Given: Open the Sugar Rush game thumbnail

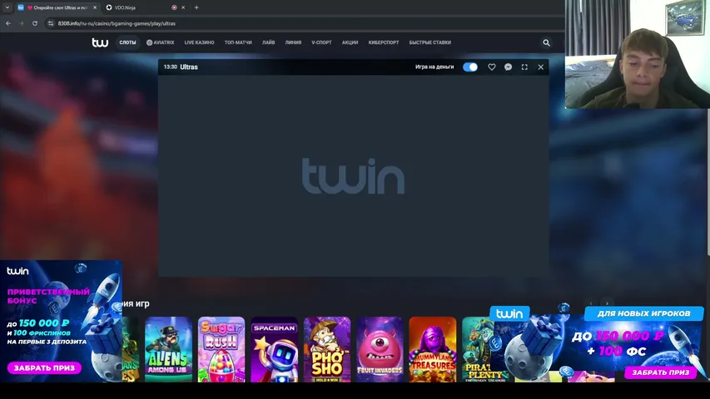Looking at the screenshot, I should (221, 349).
